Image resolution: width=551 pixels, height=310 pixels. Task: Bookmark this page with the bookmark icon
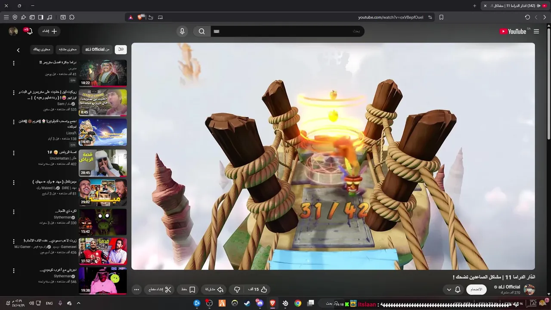coord(441,17)
